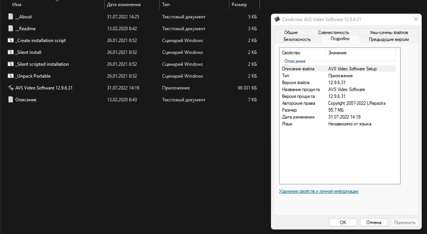Image resolution: width=427 pixels, height=234 pixels.
Task: Click the Авторские права property label
Action: 299,103
